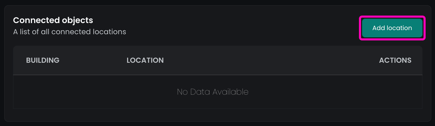This screenshot has height=126, width=435.
Task: Click the "A list of all connected locations" text
Action: pyautogui.click(x=70, y=32)
